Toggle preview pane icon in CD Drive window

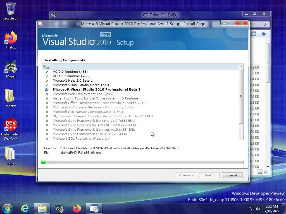pos(254,34)
